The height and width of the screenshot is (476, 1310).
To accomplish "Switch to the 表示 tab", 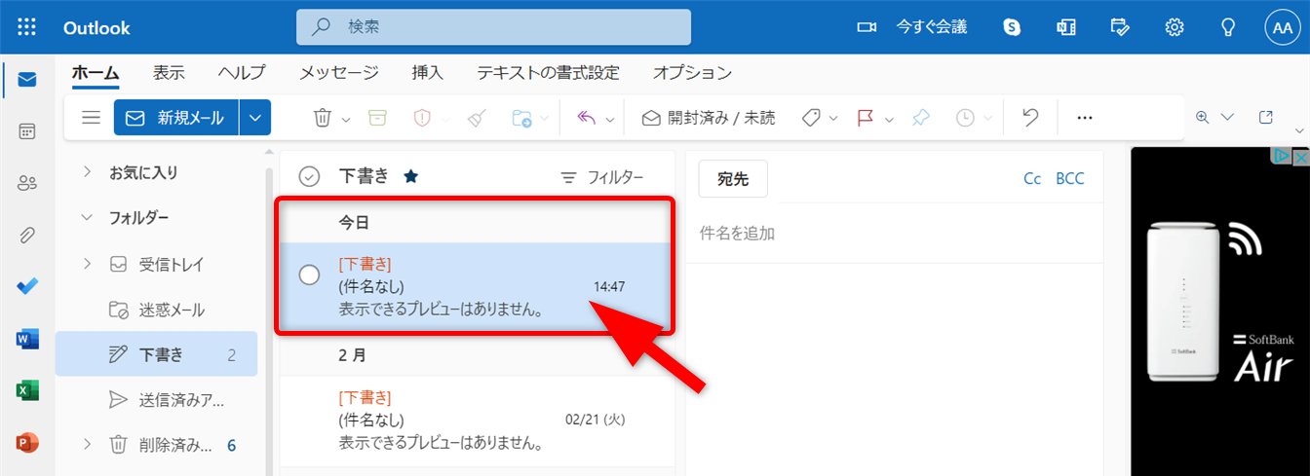I will [169, 73].
